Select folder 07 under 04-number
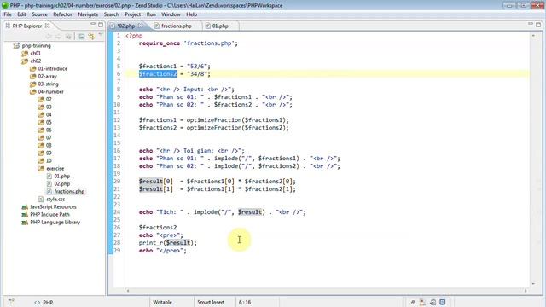The image size is (546, 307). 49,137
